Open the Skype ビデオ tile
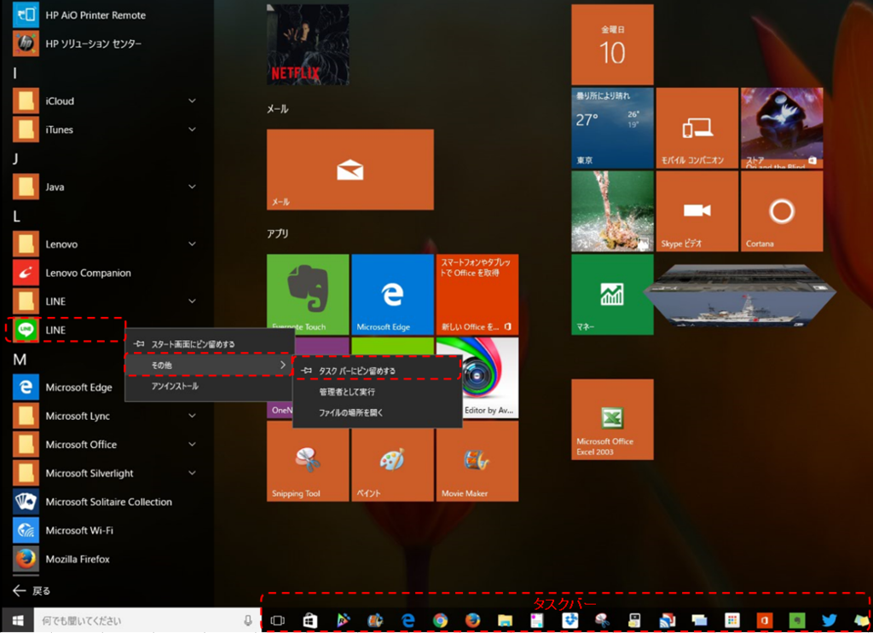The image size is (873, 633). click(x=697, y=211)
